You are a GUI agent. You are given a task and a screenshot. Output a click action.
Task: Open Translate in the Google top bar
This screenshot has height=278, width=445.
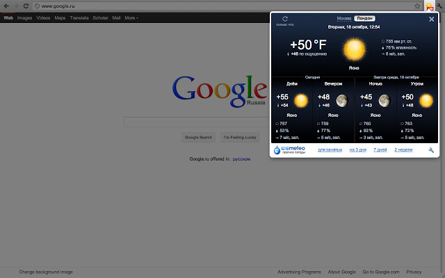79,18
